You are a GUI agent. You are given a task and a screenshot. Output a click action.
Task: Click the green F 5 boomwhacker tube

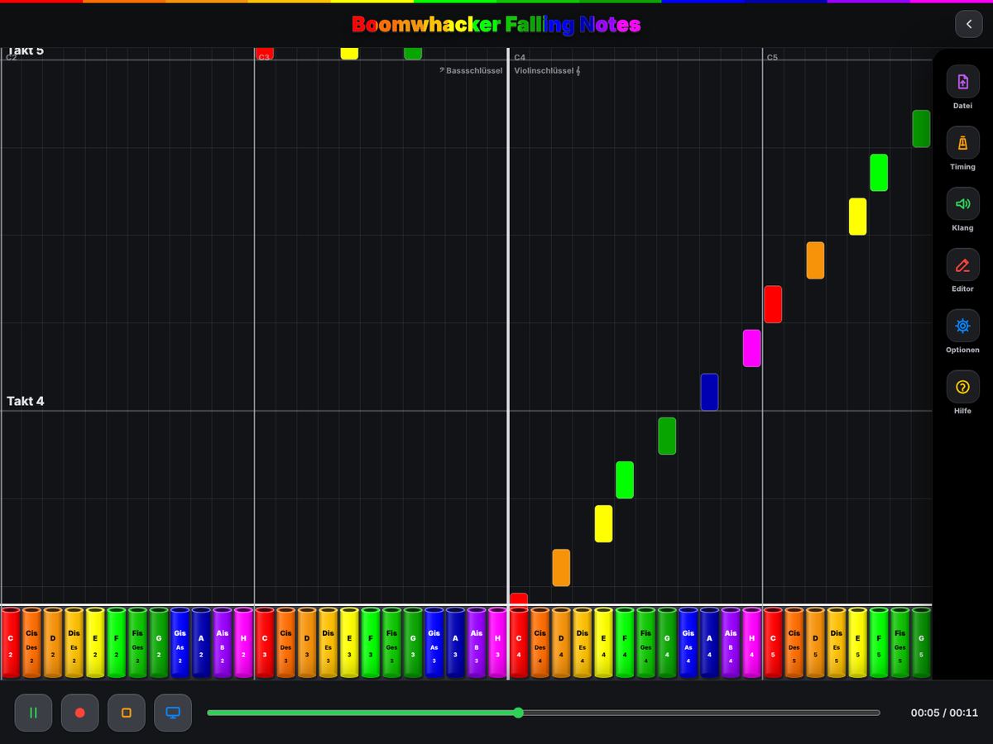point(879,643)
